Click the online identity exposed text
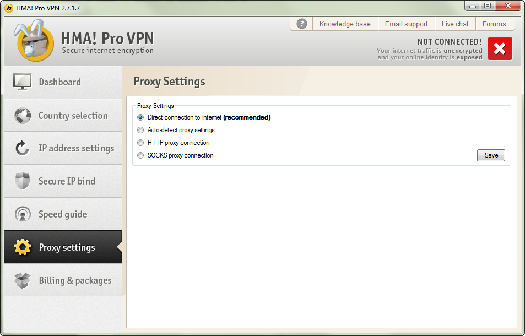 click(x=430, y=58)
